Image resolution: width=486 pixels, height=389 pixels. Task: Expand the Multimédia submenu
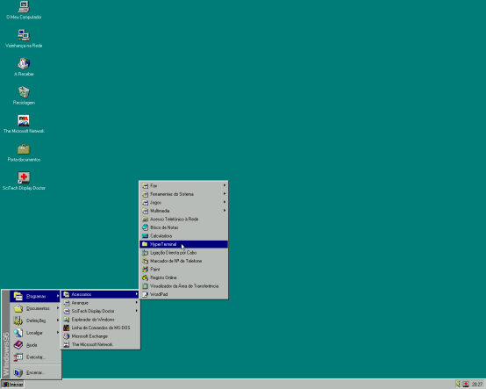(x=183, y=211)
